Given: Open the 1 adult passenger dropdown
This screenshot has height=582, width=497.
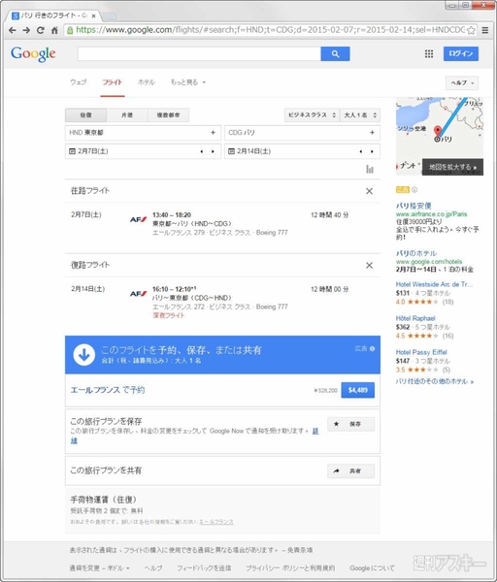Looking at the screenshot, I should click(x=360, y=115).
